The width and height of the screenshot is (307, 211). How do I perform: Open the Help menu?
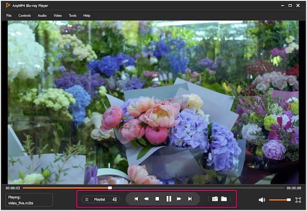(86, 15)
